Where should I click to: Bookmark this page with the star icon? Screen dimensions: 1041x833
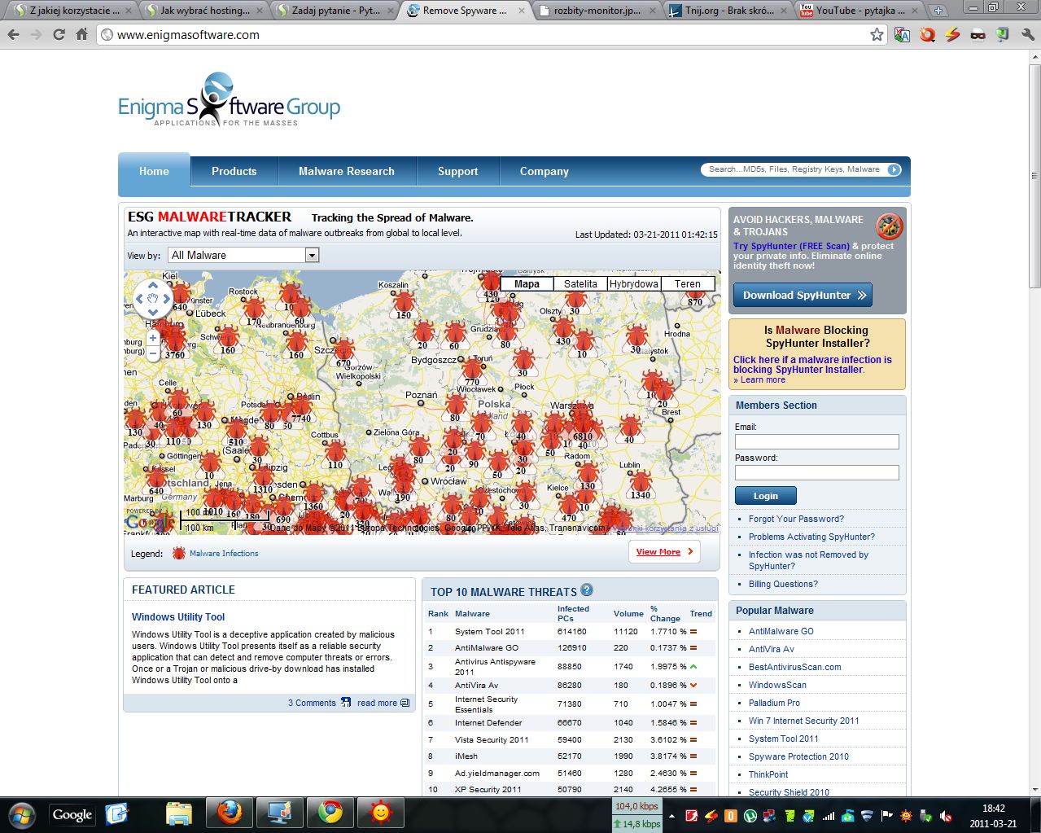click(x=877, y=35)
